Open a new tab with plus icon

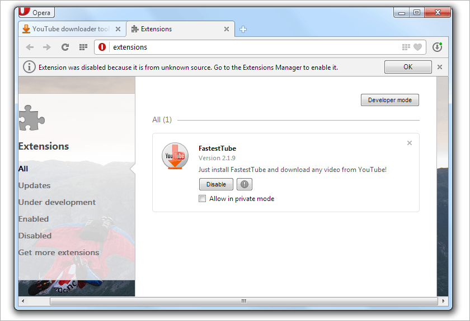click(243, 30)
